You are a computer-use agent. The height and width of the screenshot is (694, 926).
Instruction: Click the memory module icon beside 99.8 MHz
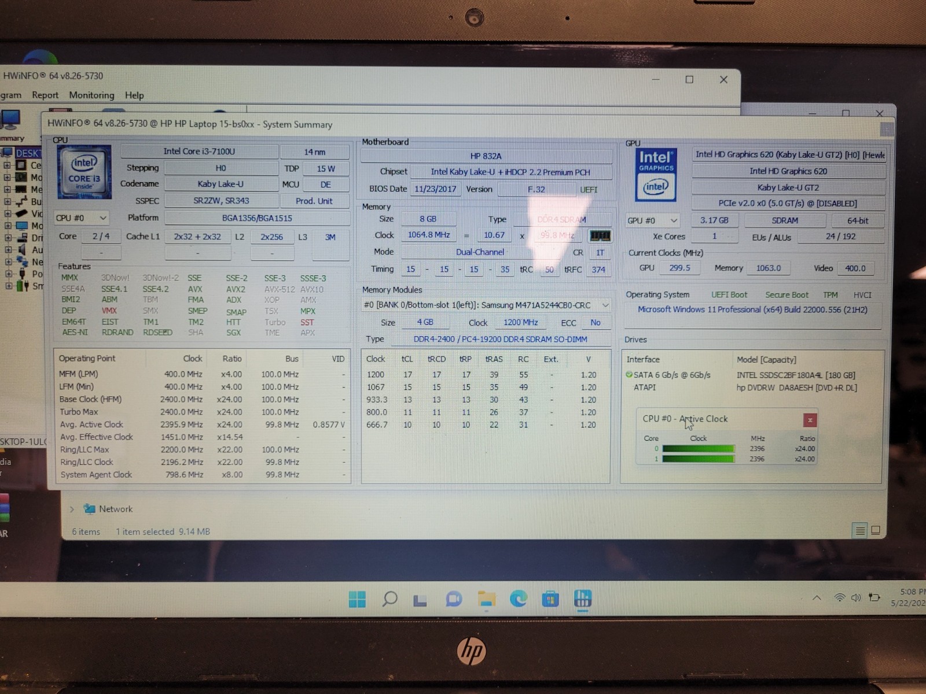click(600, 235)
